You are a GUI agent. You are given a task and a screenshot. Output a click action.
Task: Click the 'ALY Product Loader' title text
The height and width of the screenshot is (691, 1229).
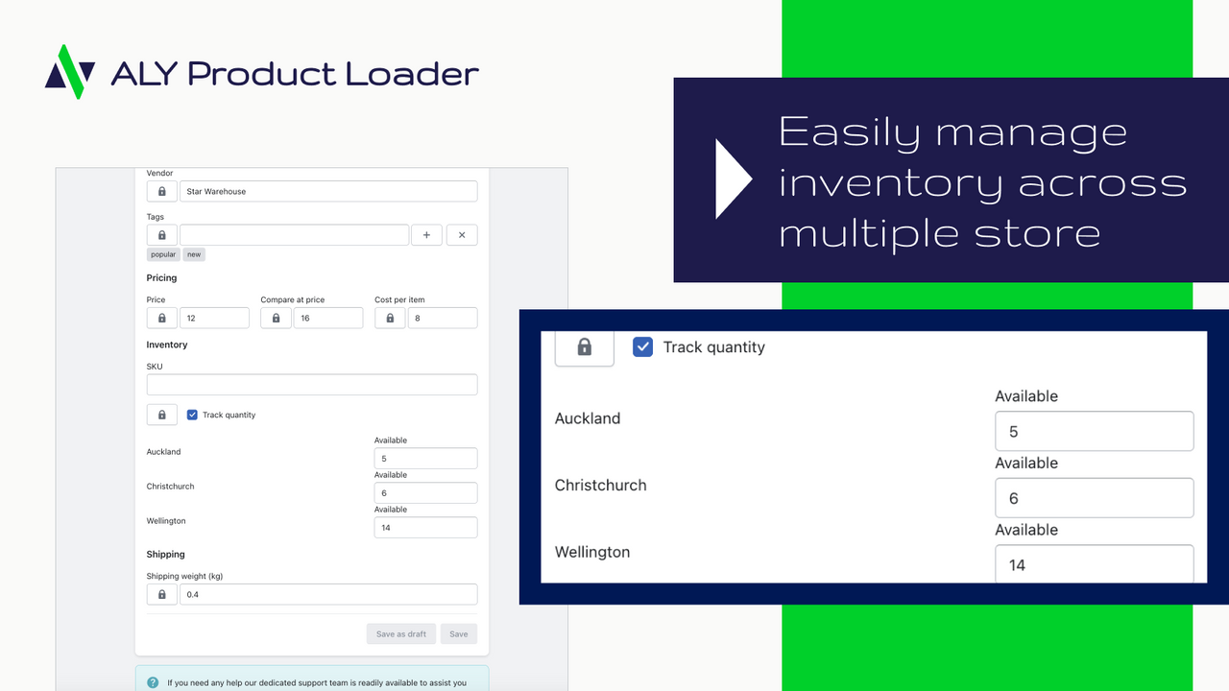[295, 73]
